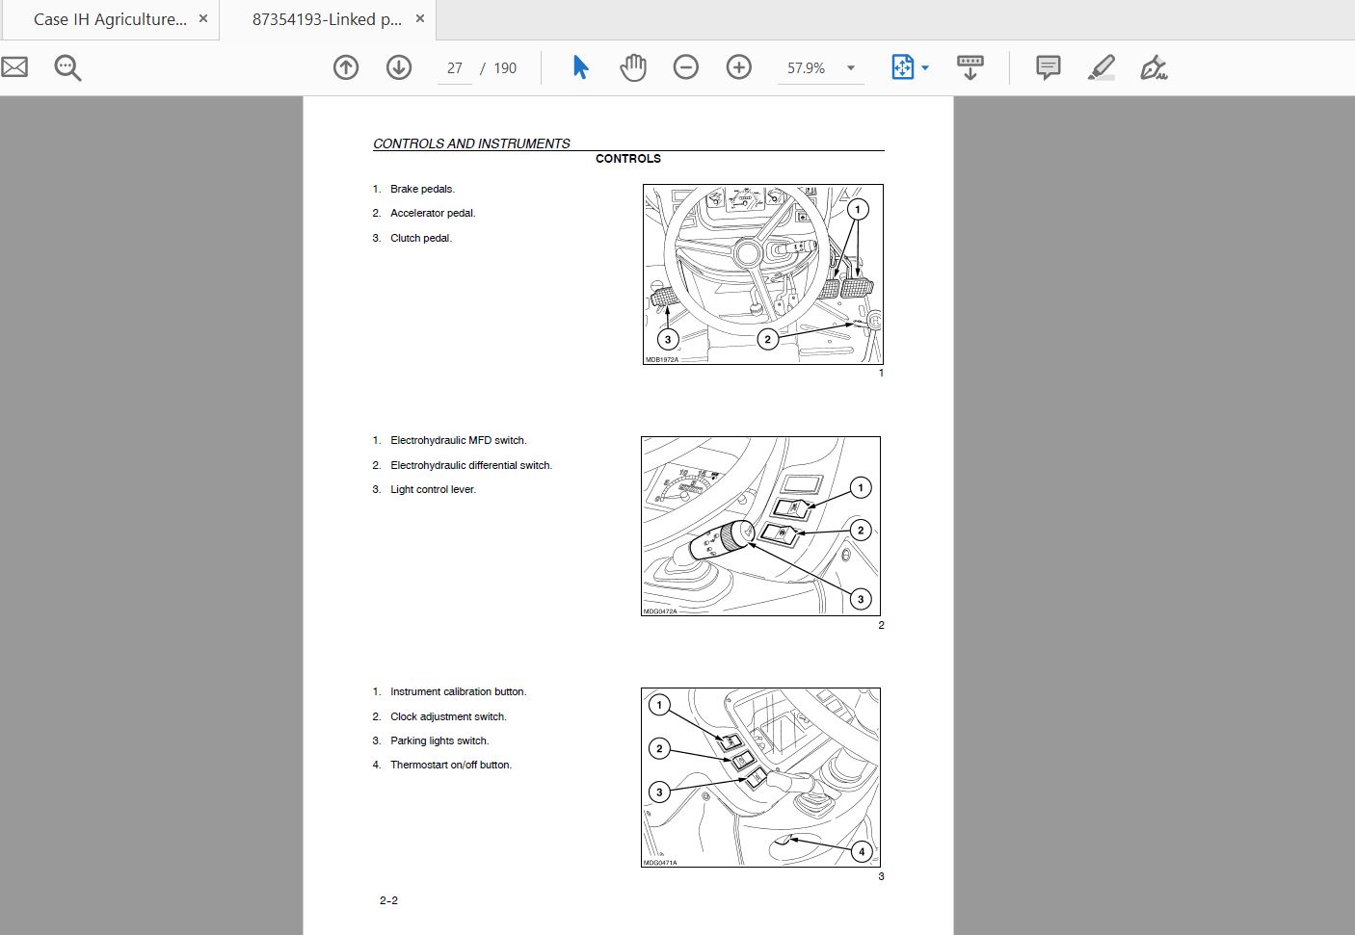Screen dimensions: 1355x935
Task: Go to the previous page with up arrow
Action: coord(345,67)
